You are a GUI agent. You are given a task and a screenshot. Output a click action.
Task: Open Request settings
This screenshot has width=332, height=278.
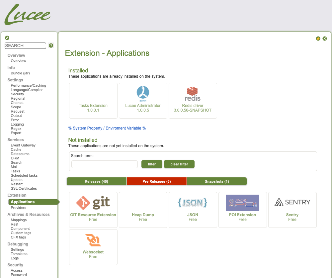point(18,112)
